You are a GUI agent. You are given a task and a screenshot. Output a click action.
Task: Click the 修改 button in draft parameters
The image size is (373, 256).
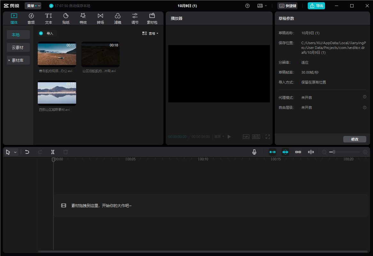(x=354, y=139)
